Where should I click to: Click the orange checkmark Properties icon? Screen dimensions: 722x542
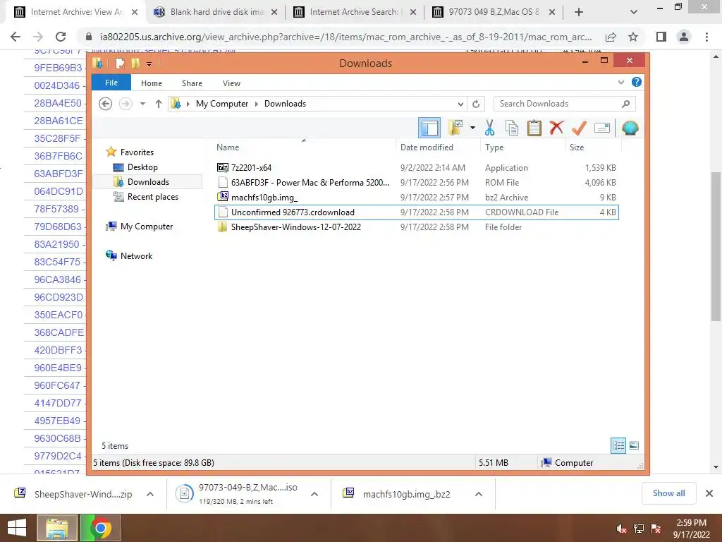pos(579,128)
